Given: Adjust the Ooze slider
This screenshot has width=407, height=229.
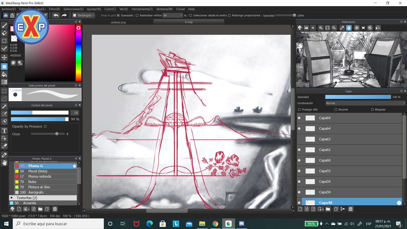Looking at the screenshot, I should click(x=47, y=134).
